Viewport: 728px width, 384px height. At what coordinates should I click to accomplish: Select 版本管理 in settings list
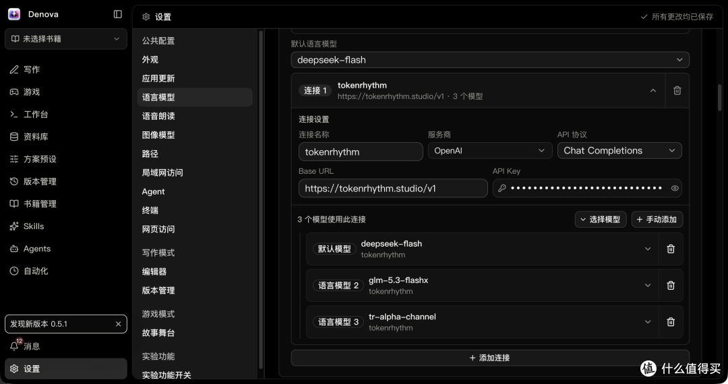click(x=195, y=290)
